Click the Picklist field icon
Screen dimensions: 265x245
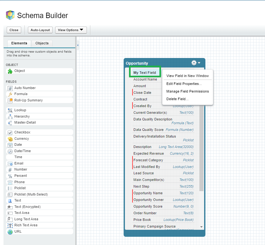coord(10,188)
